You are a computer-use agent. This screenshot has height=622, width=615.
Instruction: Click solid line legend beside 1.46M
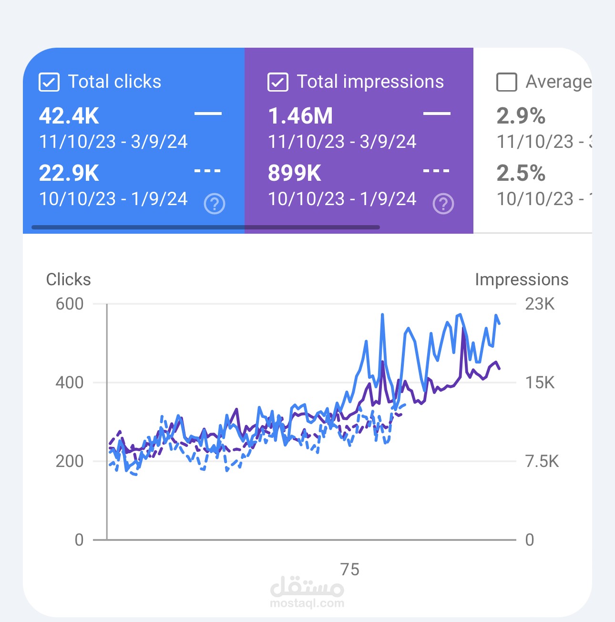(x=437, y=114)
